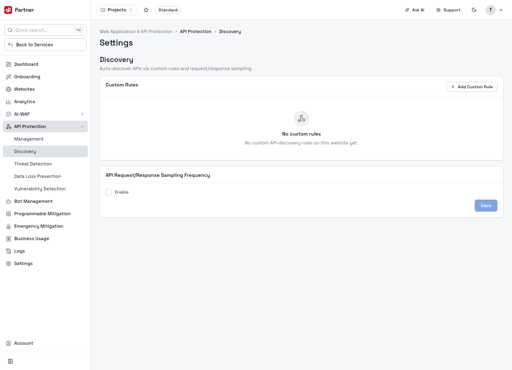Save the sampling frequency settings
The image size is (512, 370).
(486, 206)
